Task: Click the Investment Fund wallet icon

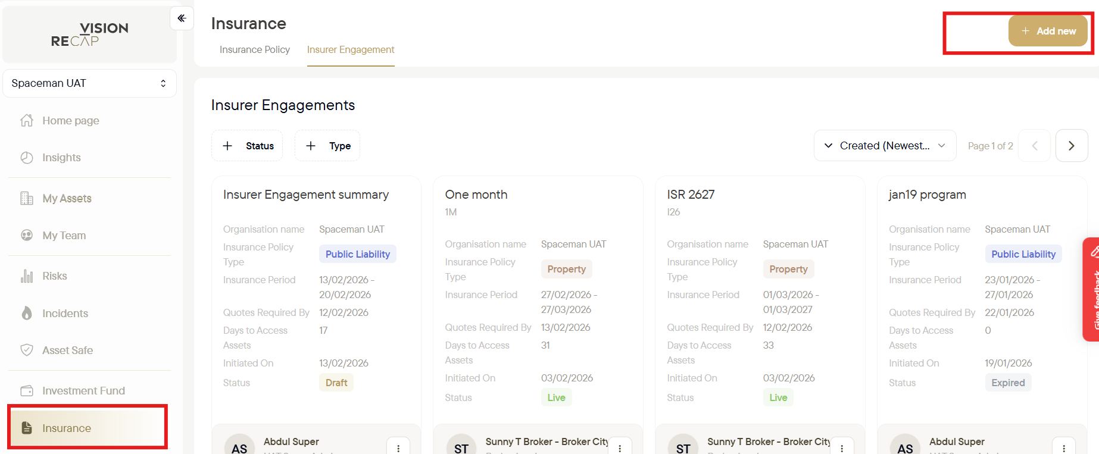Action: click(x=27, y=391)
